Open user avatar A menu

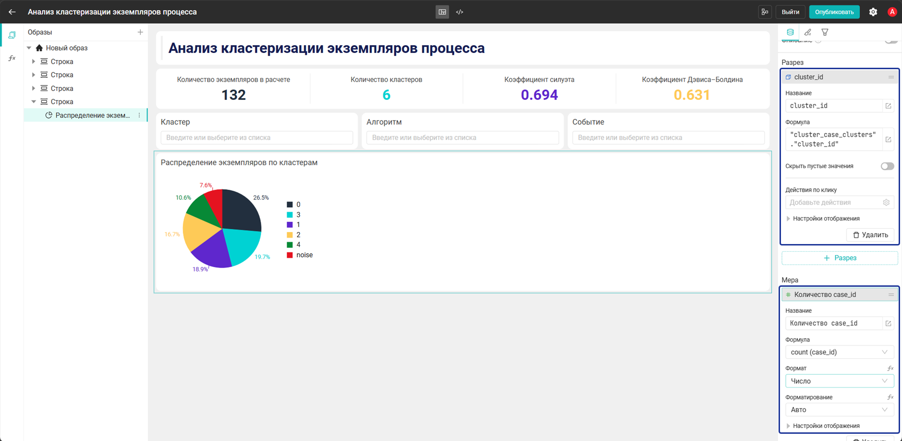coord(892,12)
